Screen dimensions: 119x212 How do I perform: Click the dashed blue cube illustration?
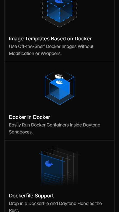[60, 11]
